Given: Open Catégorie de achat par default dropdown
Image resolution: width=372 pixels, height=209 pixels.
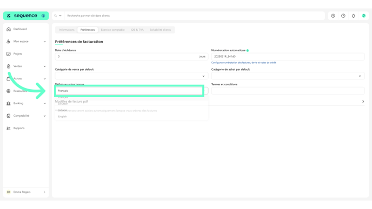Looking at the screenshot, I should [x=288, y=76].
